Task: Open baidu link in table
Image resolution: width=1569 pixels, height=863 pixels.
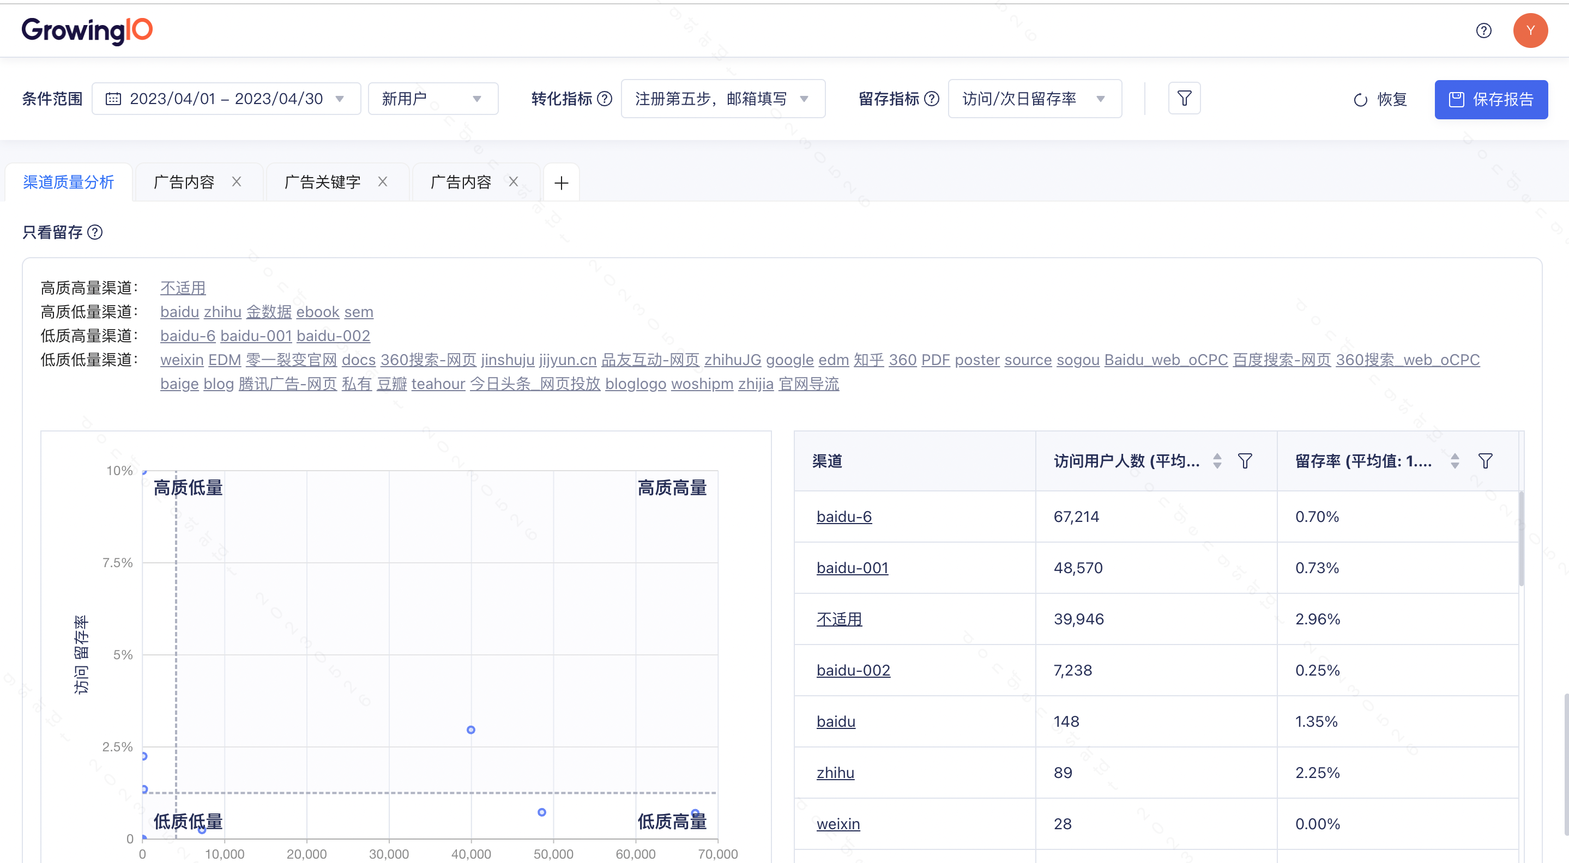Action: [x=836, y=721]
